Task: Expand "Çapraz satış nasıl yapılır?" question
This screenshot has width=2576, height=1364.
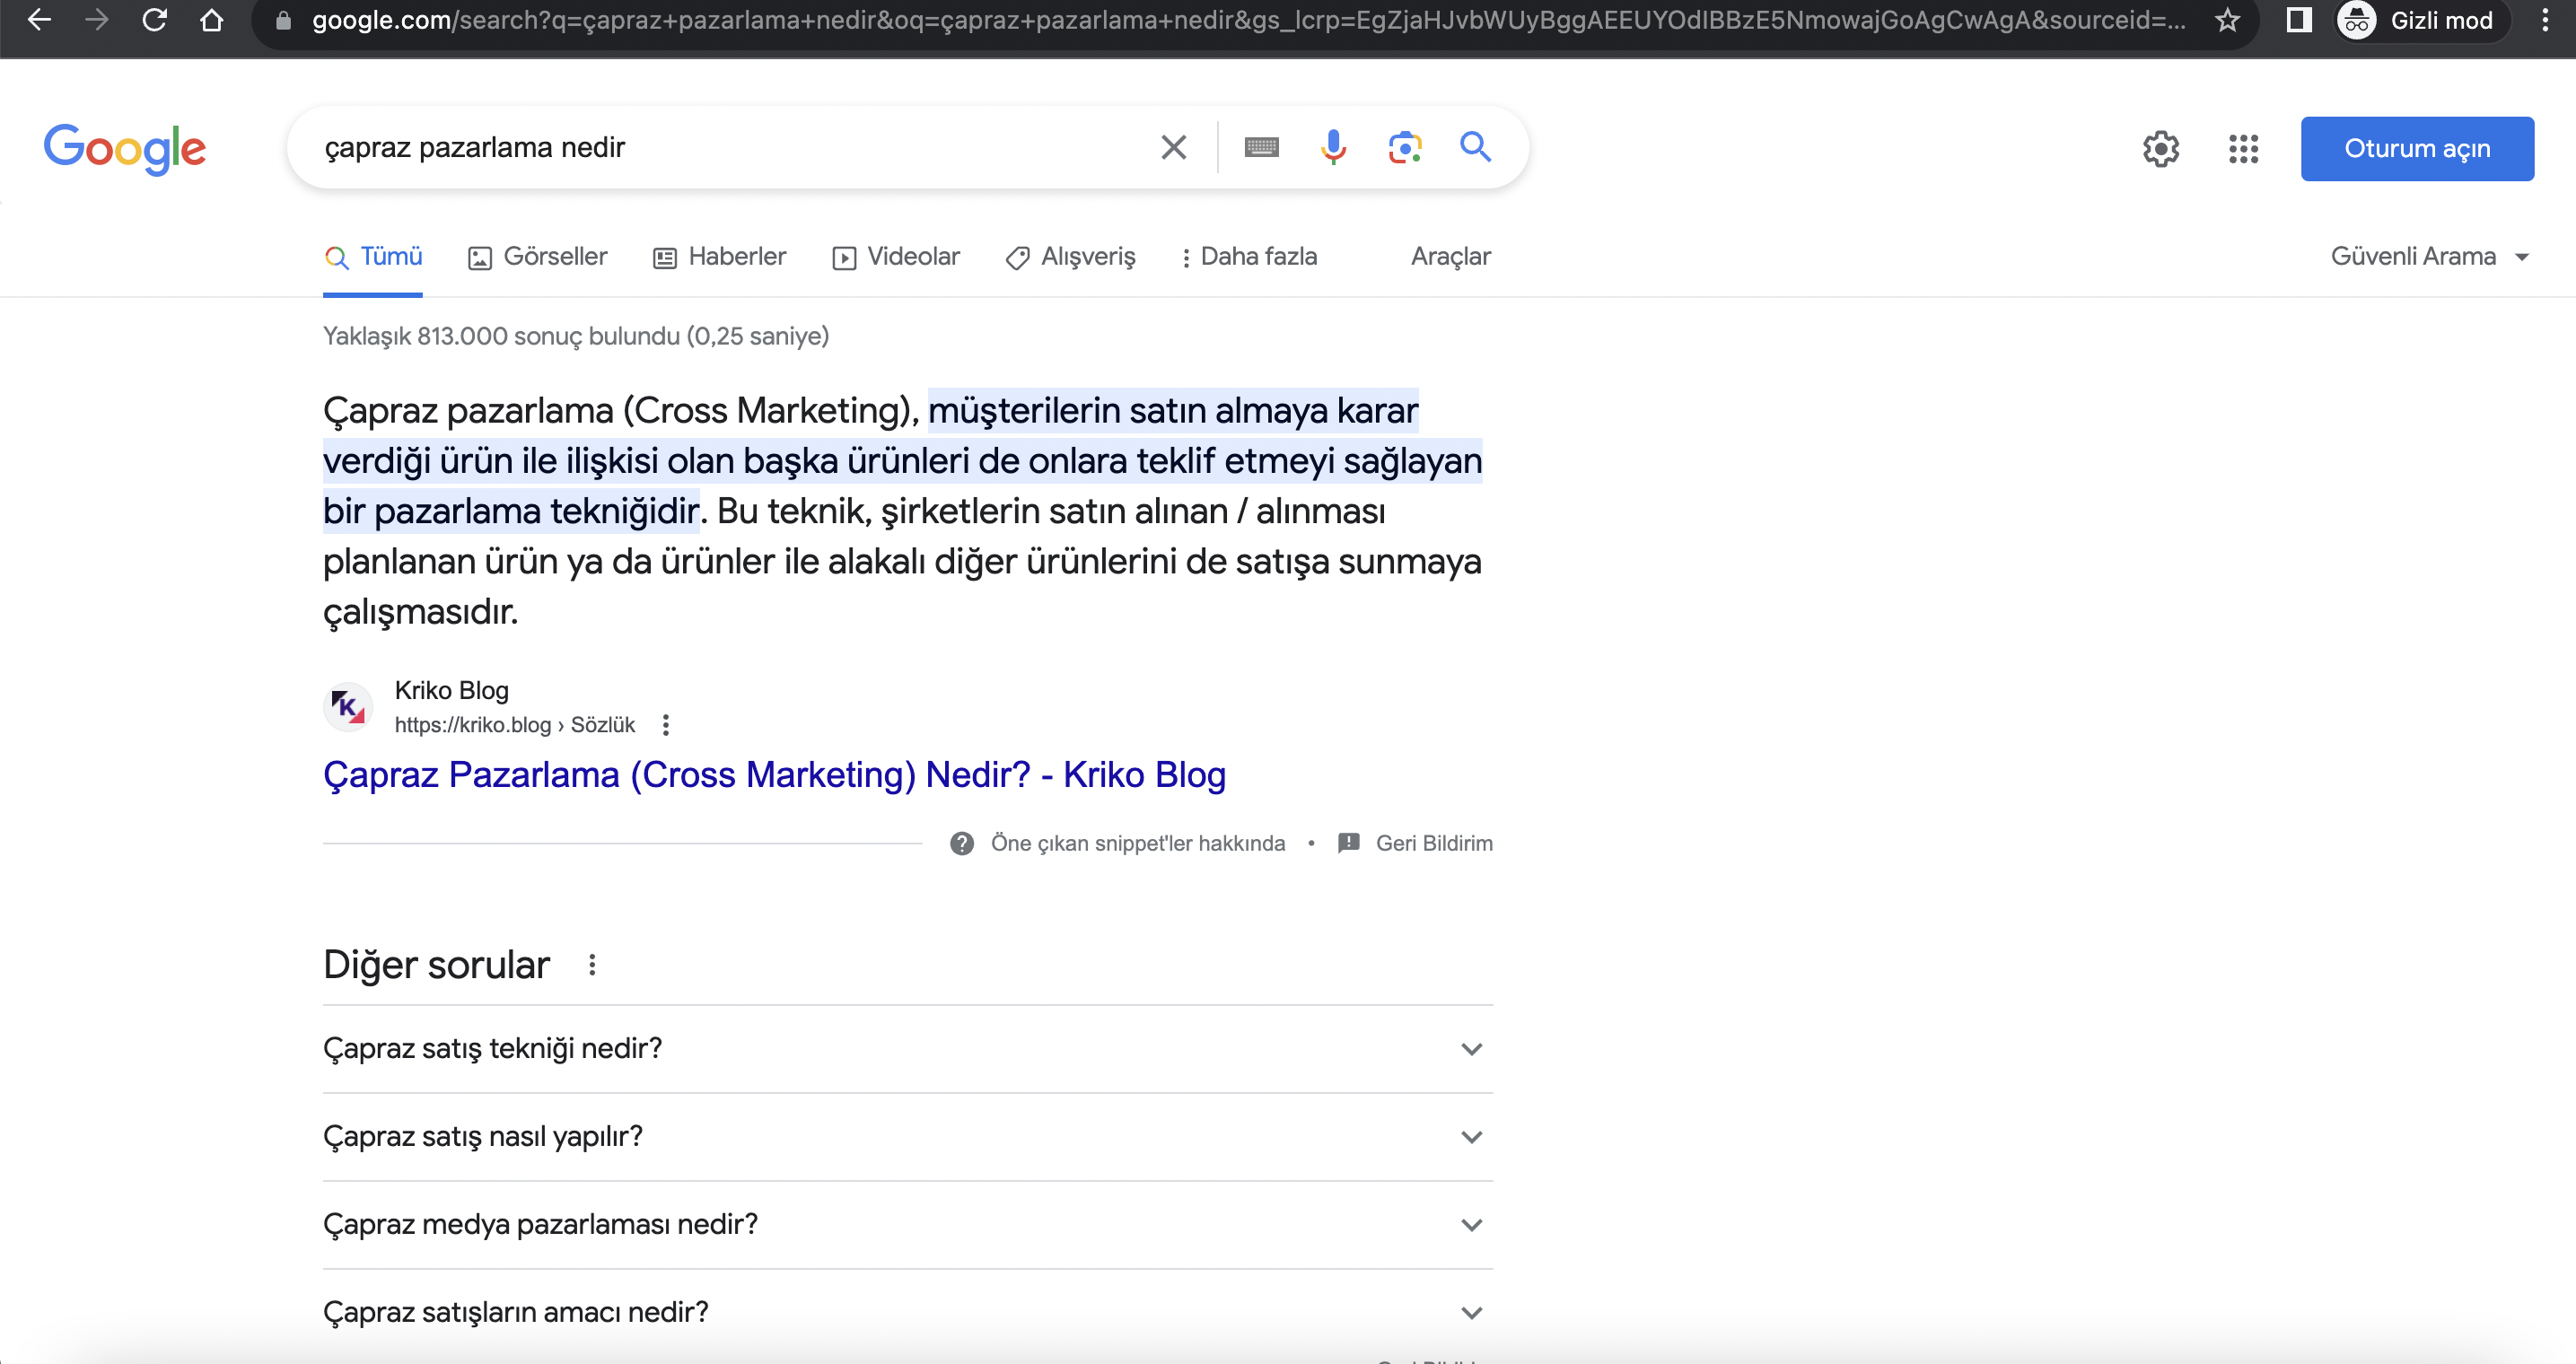Action: pyautogui.click(x=906, y=1137)
